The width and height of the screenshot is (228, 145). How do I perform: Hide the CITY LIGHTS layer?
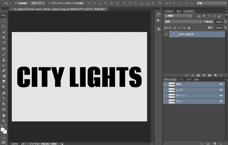166,34
